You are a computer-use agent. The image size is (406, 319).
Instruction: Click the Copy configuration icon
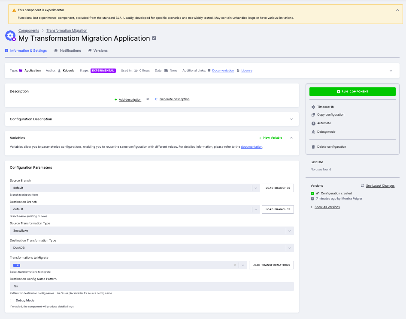pyautogui.click(x=313, y=115)
